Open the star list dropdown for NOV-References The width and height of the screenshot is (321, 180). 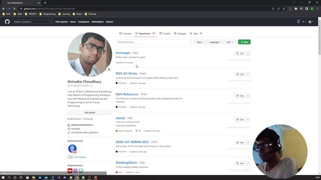[x=248, y=95]
